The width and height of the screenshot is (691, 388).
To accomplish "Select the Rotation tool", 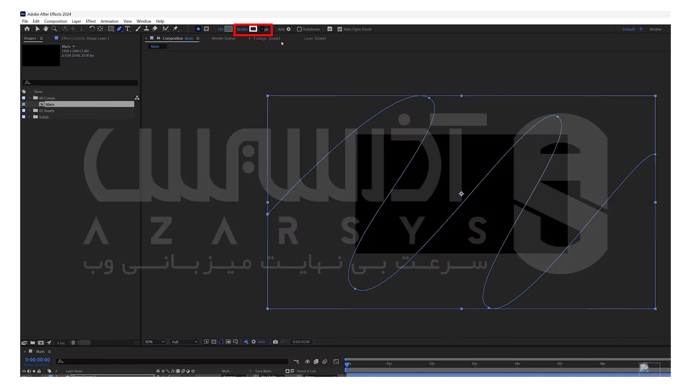I will 92,29.
